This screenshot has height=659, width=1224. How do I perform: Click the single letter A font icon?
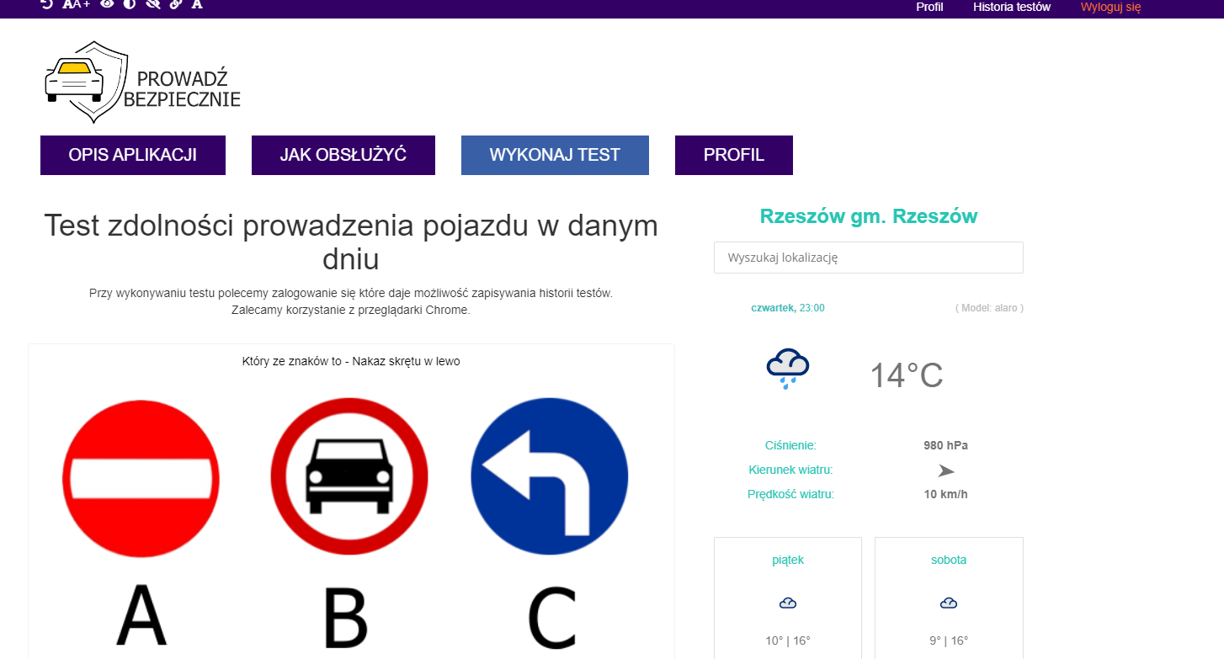pos(197,4)
